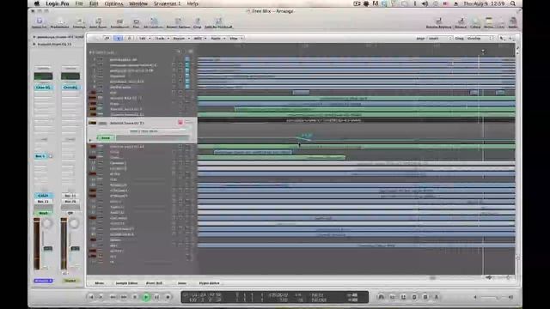Open the Snap mode dropdown
The image size is (550, 309).
click(439, 38)
